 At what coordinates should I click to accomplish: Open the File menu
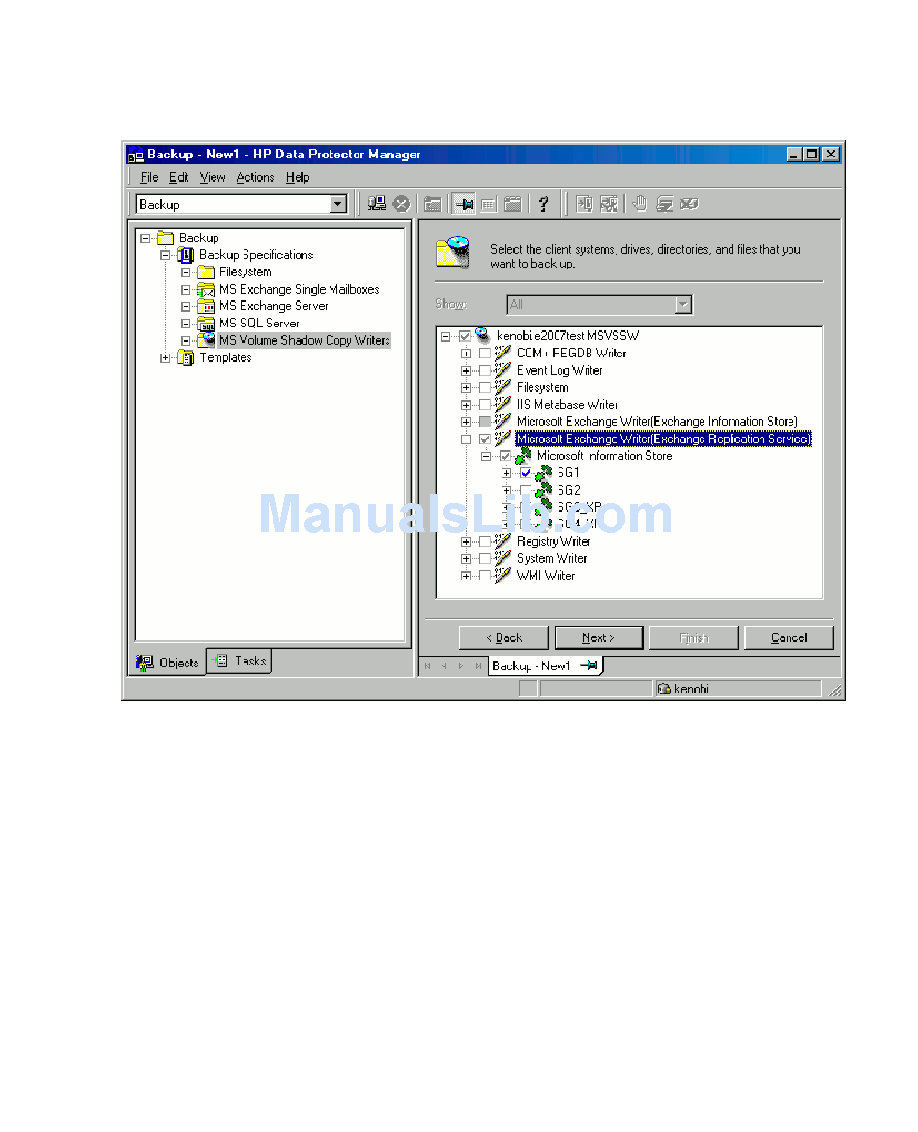click(150, 177)
